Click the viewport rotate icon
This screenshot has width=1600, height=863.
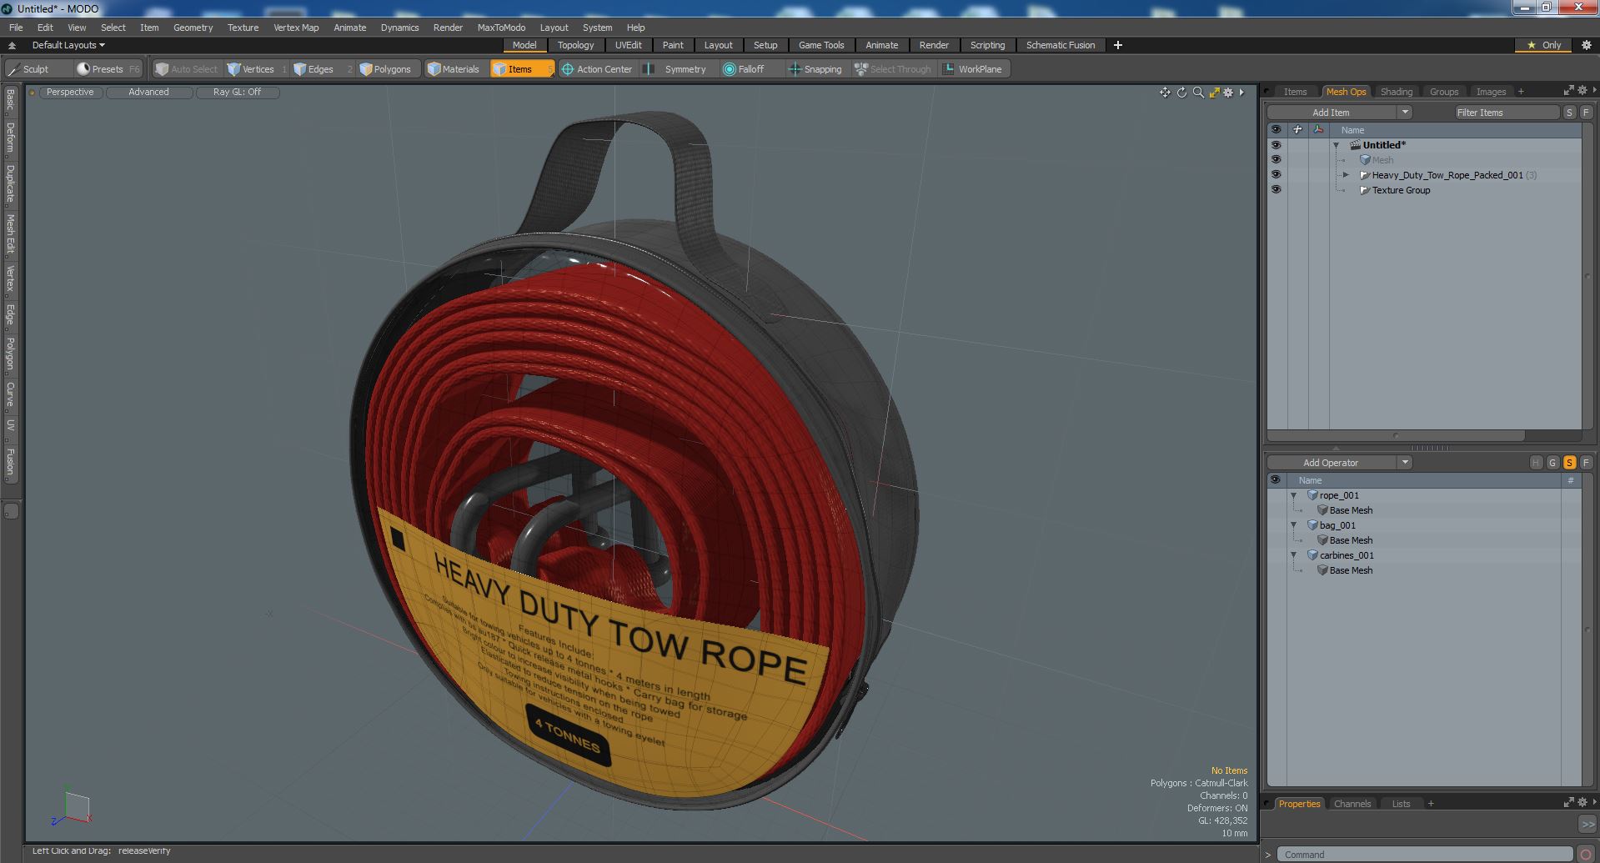click(1181, 93)
